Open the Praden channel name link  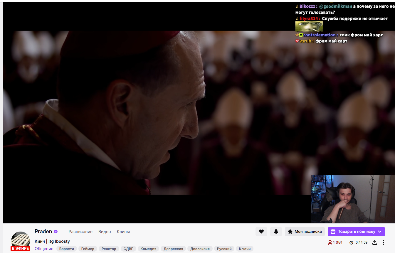[x=43, y=232]
